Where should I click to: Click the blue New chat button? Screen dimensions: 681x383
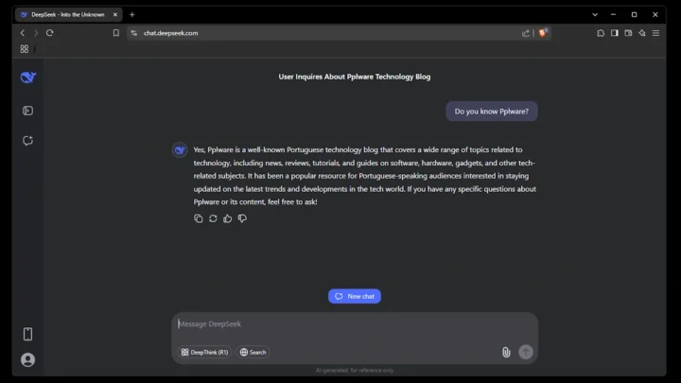coord(355,296)
